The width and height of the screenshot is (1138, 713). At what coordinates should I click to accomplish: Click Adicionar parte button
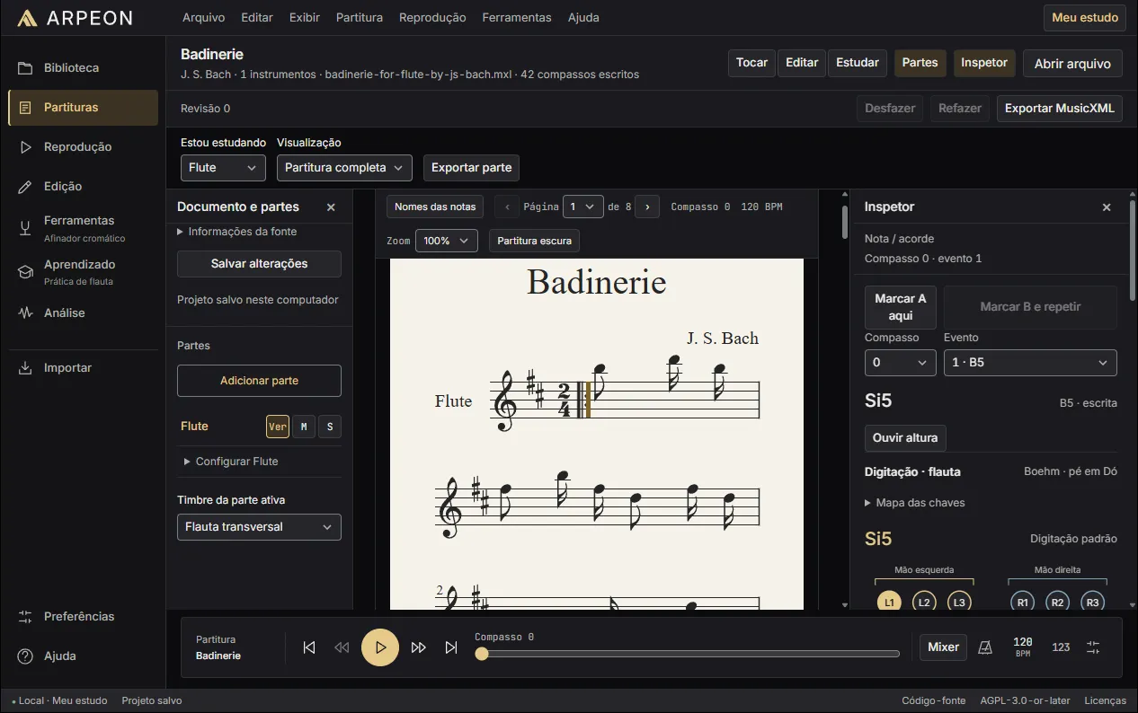coord(259,381)
